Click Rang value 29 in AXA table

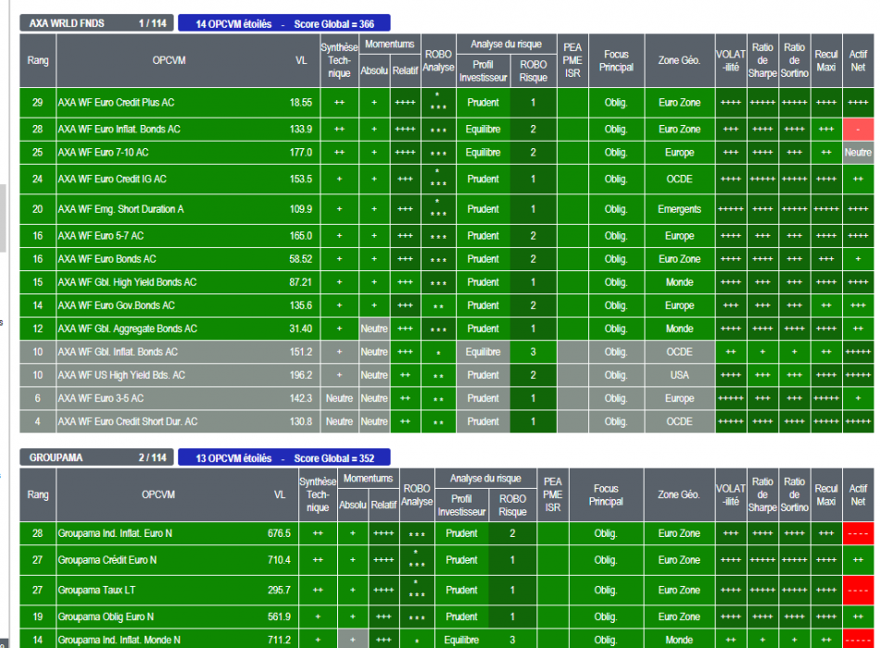pyautogui.click(x=38, y=103)
